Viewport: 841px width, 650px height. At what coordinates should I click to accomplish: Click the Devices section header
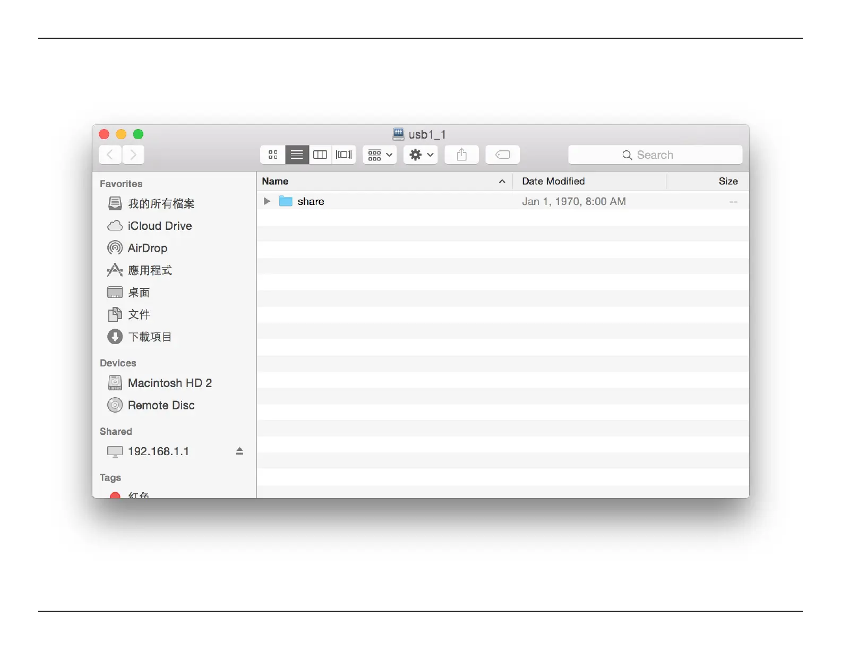[x=118, y=363]
